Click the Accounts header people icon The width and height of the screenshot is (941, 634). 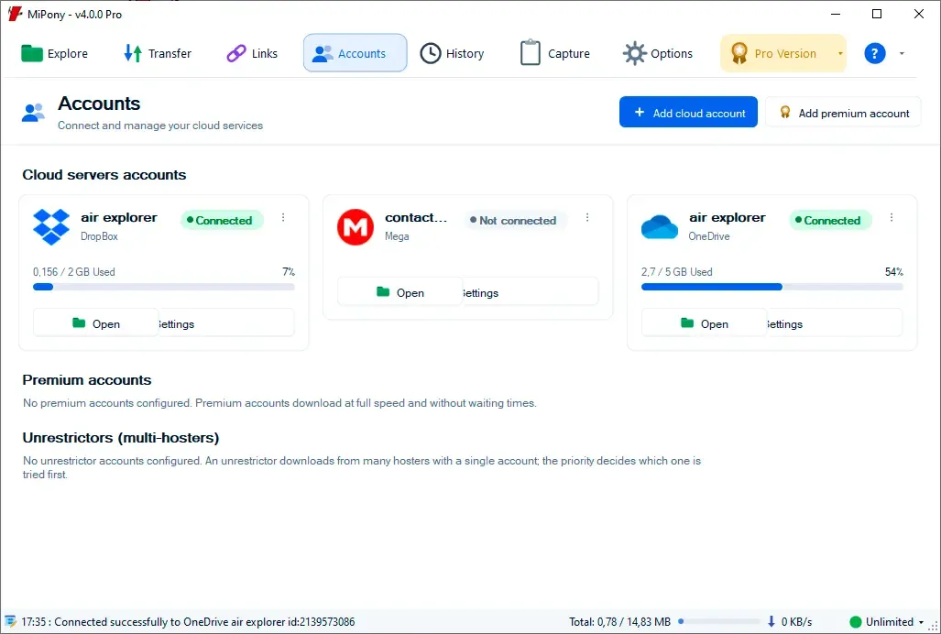pyautogui.click(x=34, y=112)
